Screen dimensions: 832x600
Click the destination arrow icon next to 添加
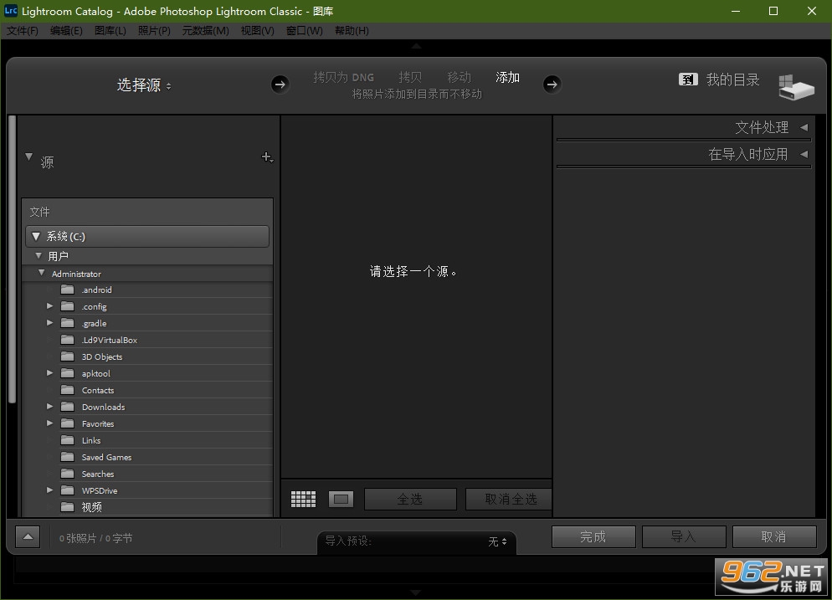point(552,84)
